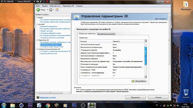The width and height of the screenshot is (193, 108).
Task: Open the Справка menu
Action: click(79, 6)
